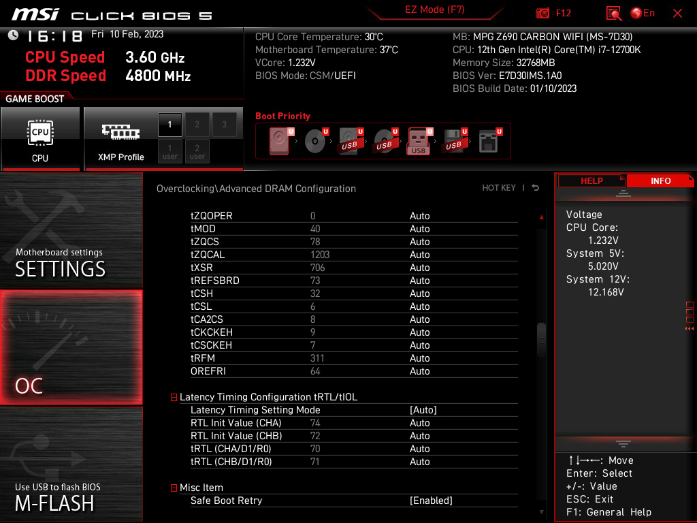Select the tCKCKEH row label
The width and height of the screenshot is (697, 523).
click(x=212, y=332)
